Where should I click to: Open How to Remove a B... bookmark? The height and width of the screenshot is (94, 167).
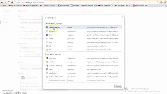point(106,5)
